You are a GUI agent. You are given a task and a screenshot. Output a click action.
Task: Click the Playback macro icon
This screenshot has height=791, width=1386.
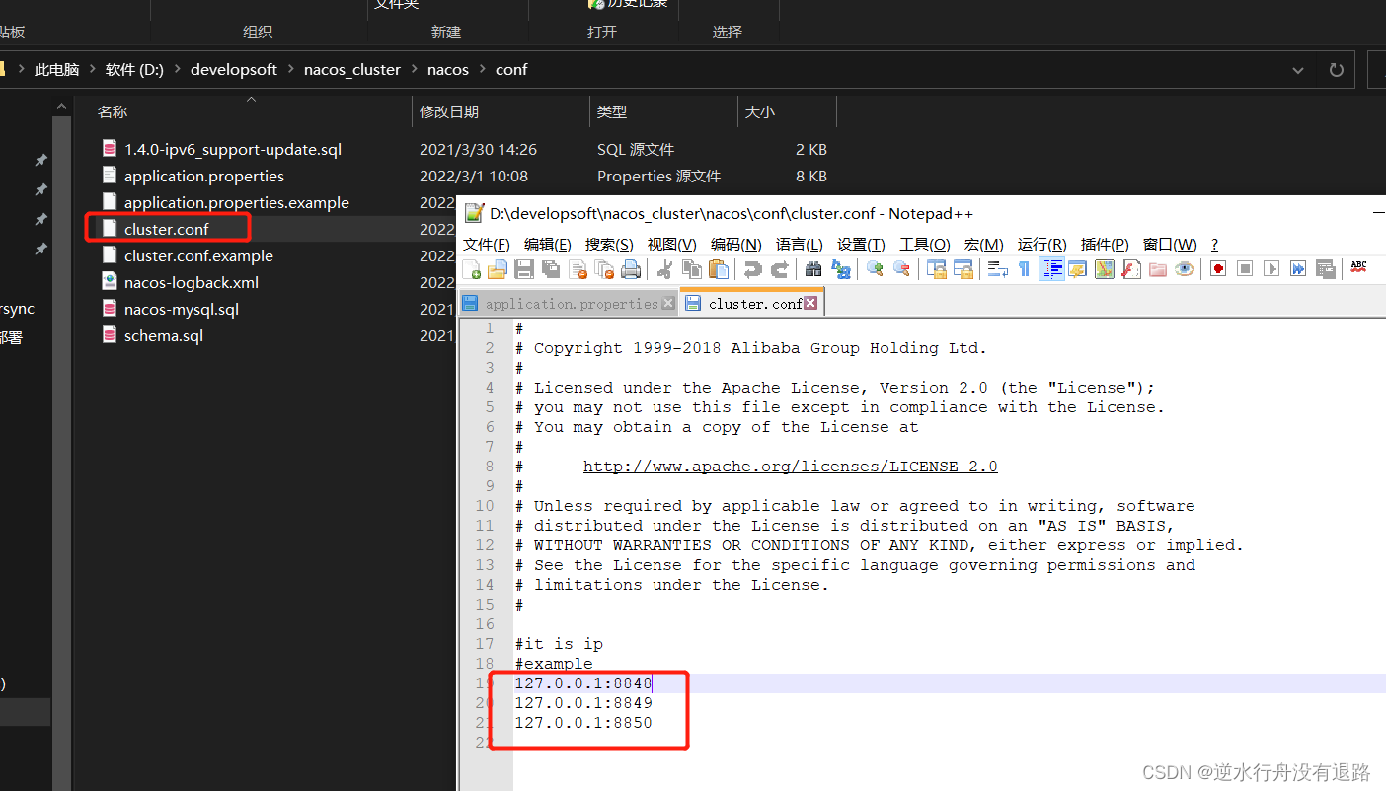pyautogui.click(x=1271, y=268)
